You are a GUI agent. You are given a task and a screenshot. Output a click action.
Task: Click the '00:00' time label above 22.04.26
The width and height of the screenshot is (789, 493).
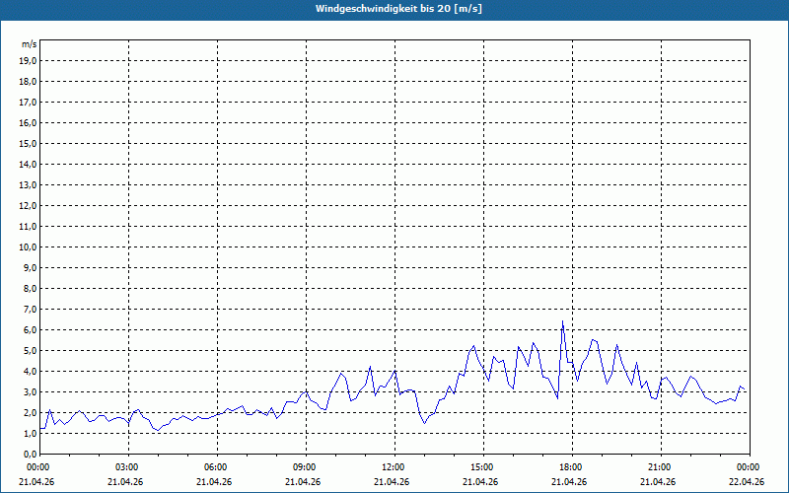pyautogui.click(x=750, y=467)
